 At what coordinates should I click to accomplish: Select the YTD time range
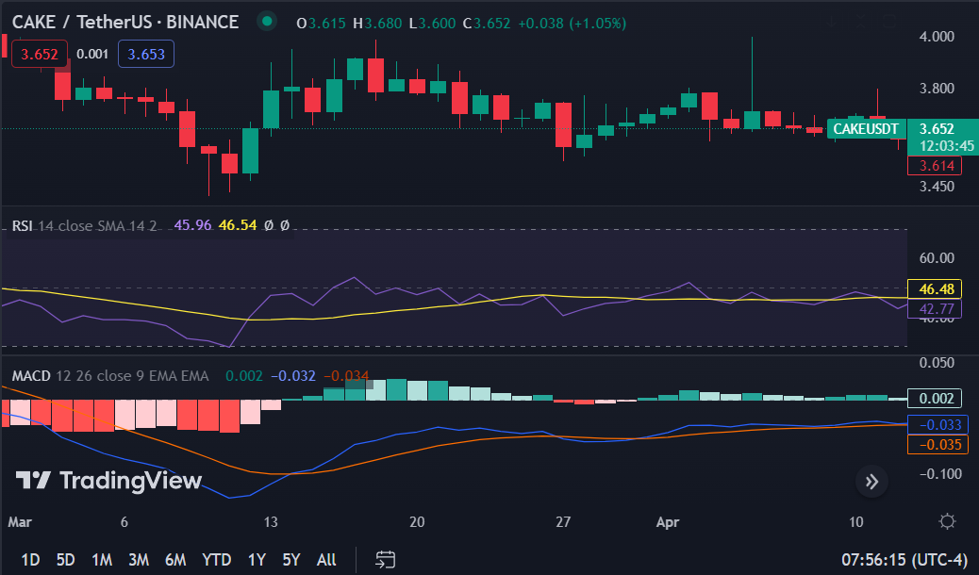216,559
